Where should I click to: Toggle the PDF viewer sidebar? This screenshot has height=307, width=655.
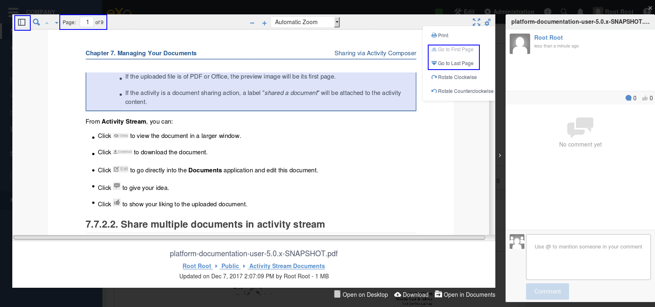(x=22, y=22)
